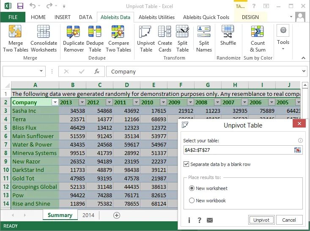Screen dimensions: 310x231
Task: Close the Unpivot Table dialog
Action: tap(299, 124)
